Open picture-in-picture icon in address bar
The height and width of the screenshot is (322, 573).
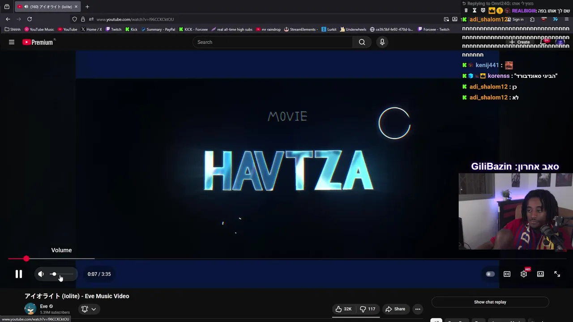tap(446, 19)
